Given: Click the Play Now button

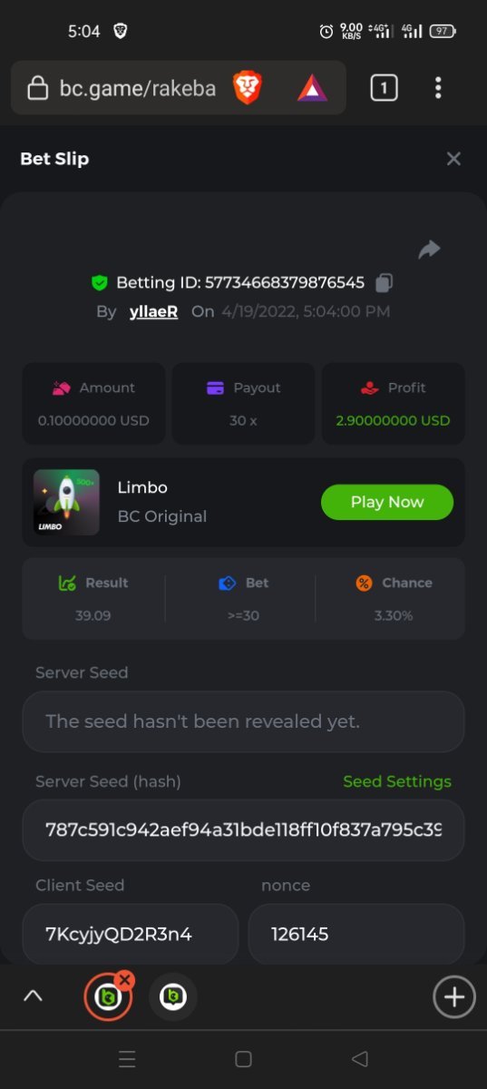Looking at the screenshot, I should pyautogui.click(x=387, y=502).
